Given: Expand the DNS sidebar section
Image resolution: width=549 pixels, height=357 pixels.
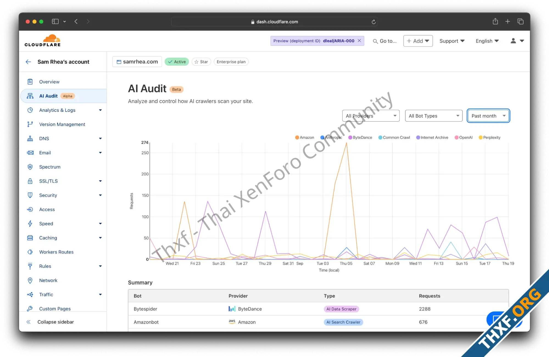Looking at the screenshot, I should pos(100,139).
